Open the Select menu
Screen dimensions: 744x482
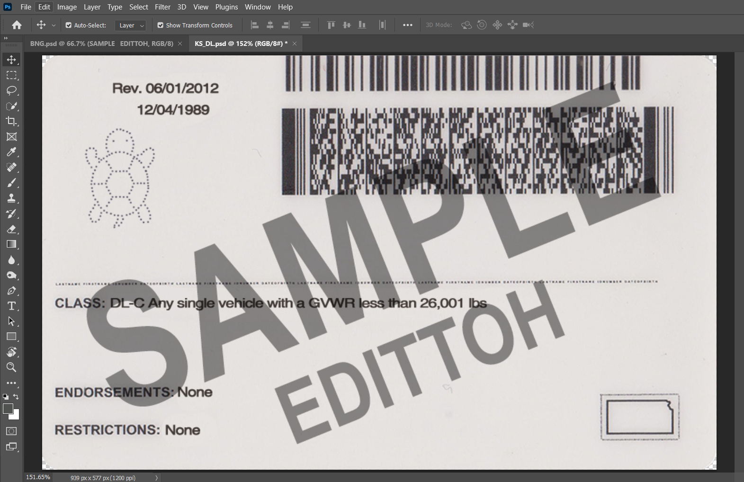pos(139,7)
